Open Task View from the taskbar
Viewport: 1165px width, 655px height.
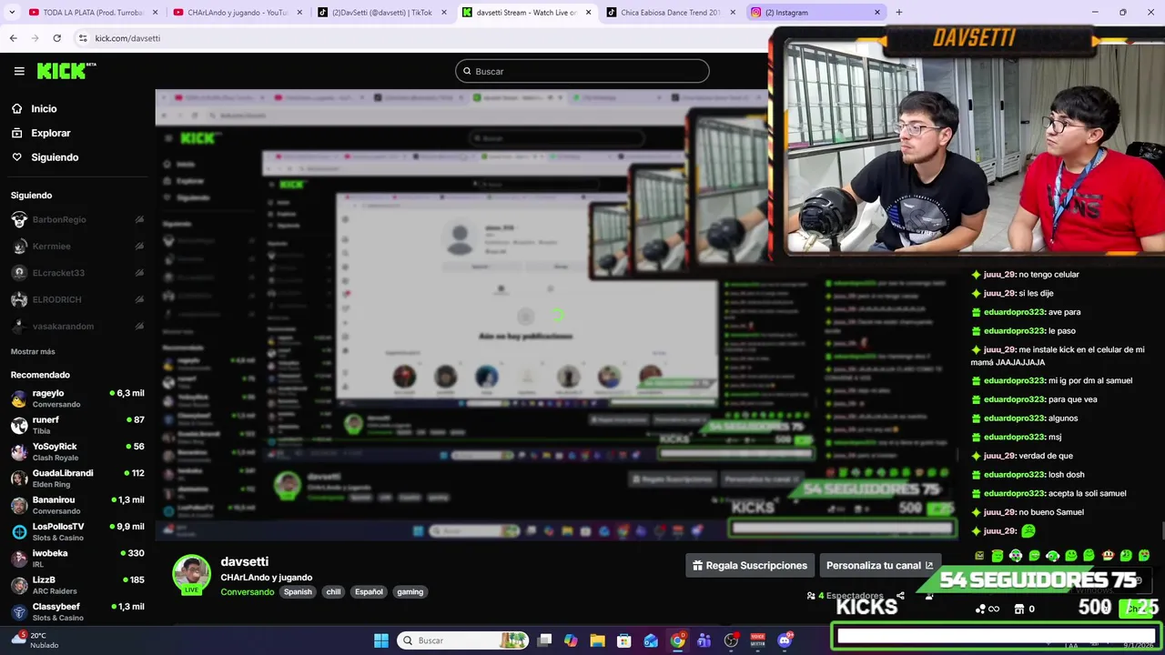(544, 640)
